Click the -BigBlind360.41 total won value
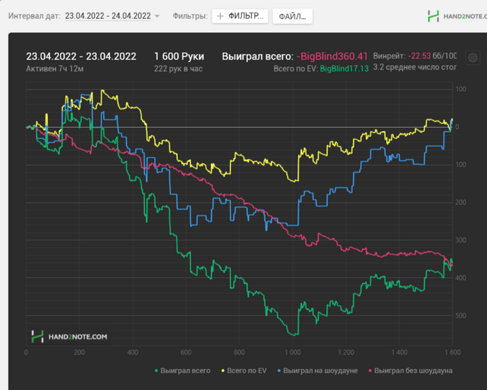487x390 pixels. coord(332,56)
